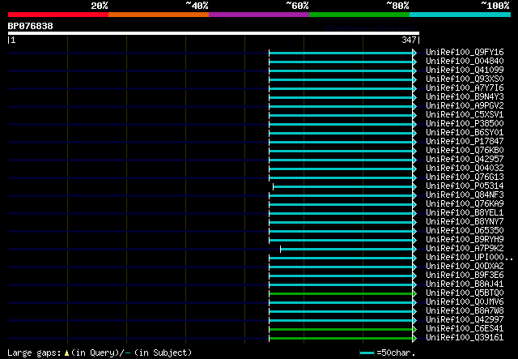The width and height of the screenshot is (518, 359).
Task: Open hit UniRef100_A7Y7I6
Action: click(x=465, y=88)
